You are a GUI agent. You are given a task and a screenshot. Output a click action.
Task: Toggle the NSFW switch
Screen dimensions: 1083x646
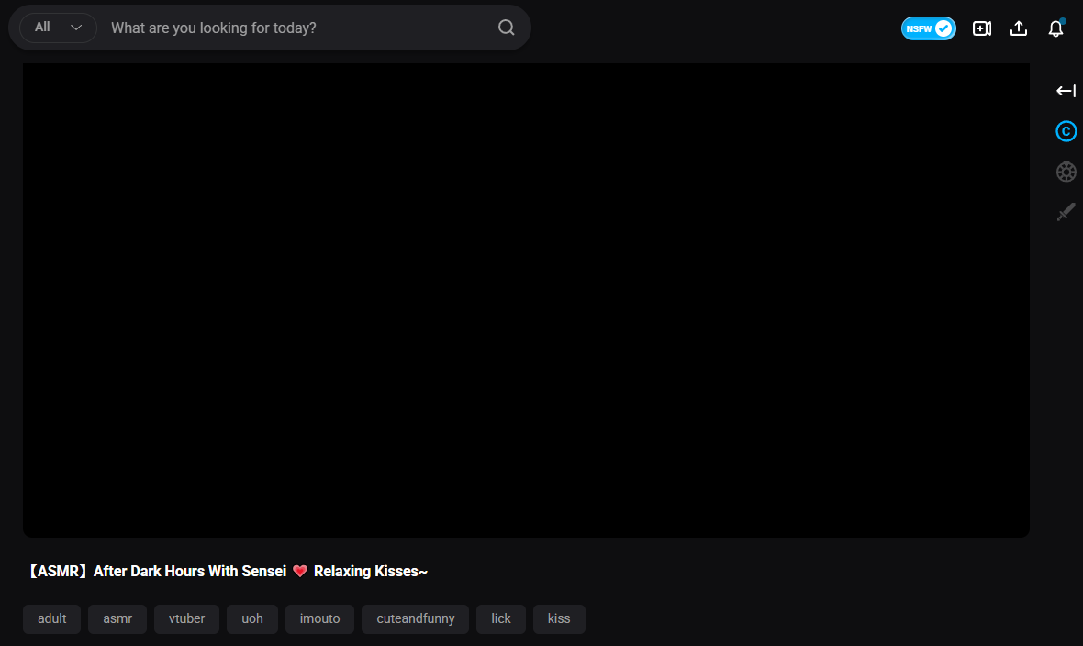(x=928, y=28)
